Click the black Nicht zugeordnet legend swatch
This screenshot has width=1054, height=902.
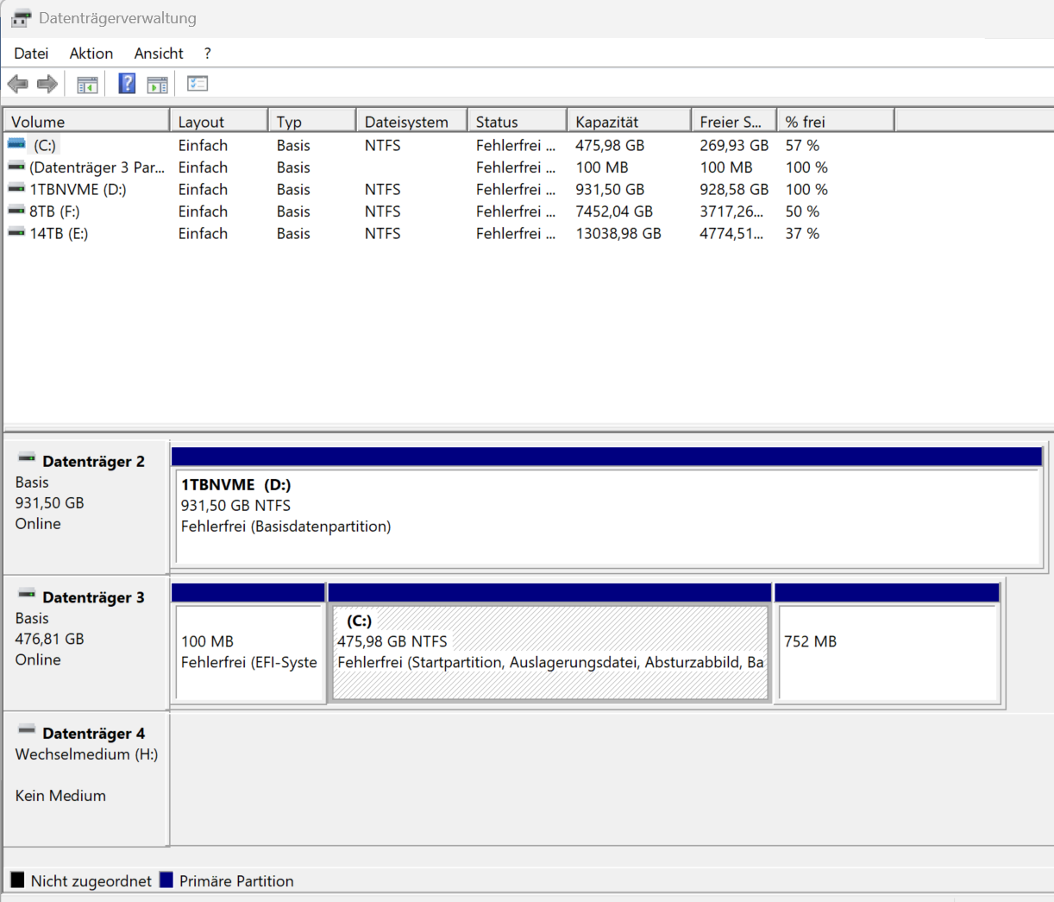click(x=17, y=880)
